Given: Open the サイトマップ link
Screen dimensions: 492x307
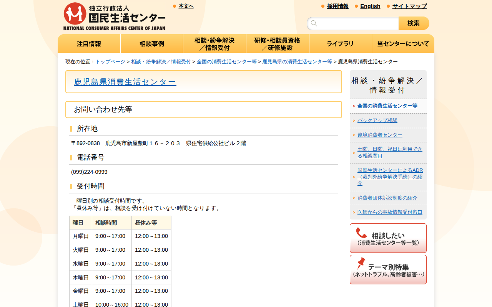Looking at the screenshot, I should click(x=409, y=6).
